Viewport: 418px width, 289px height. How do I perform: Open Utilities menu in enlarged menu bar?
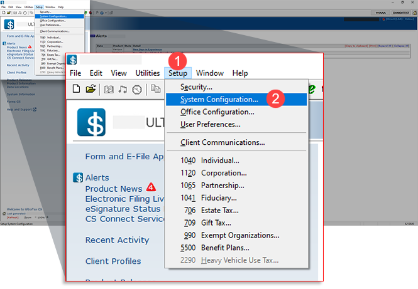tap(148, 73)
